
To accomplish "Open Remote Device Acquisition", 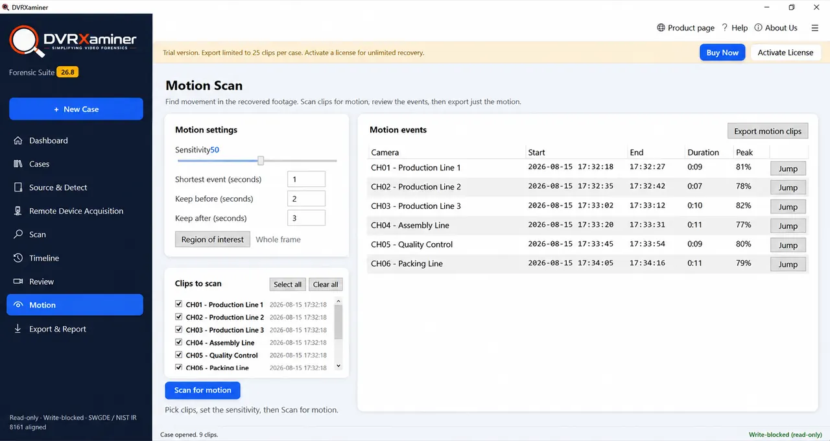I will (x=75, y=211).
